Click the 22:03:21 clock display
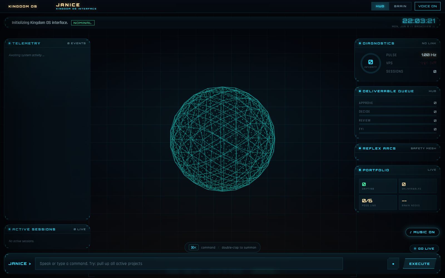 419,21
